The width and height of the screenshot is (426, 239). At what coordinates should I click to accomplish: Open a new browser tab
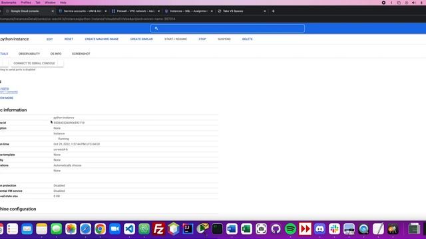click(x=274, y=11)
